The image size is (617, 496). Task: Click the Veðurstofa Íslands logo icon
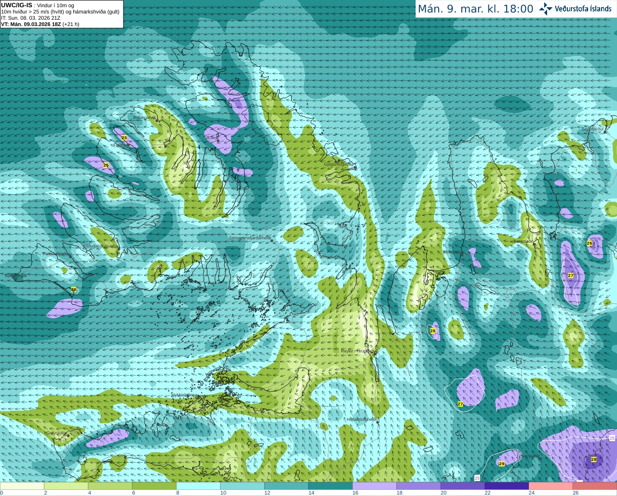[x=546, y=9]
